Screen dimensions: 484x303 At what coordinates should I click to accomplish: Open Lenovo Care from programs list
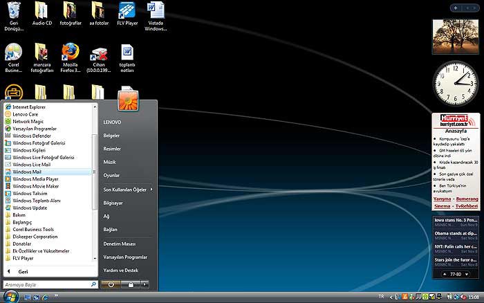pos(26,114)
